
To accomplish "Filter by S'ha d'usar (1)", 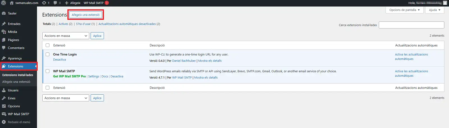I will 85,24.
